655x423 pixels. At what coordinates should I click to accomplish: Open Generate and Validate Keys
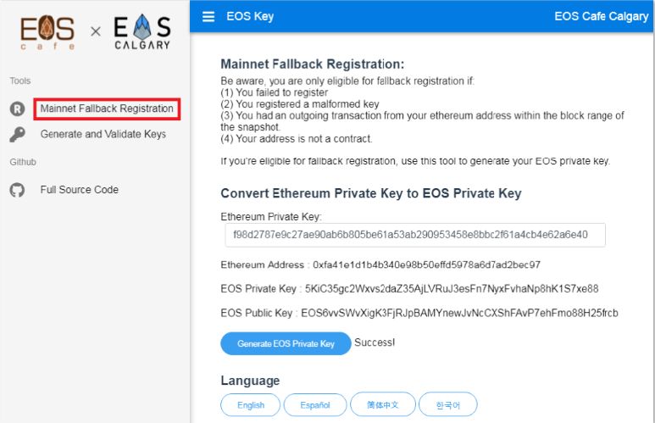pyautogui.click(x=103, y=135)
